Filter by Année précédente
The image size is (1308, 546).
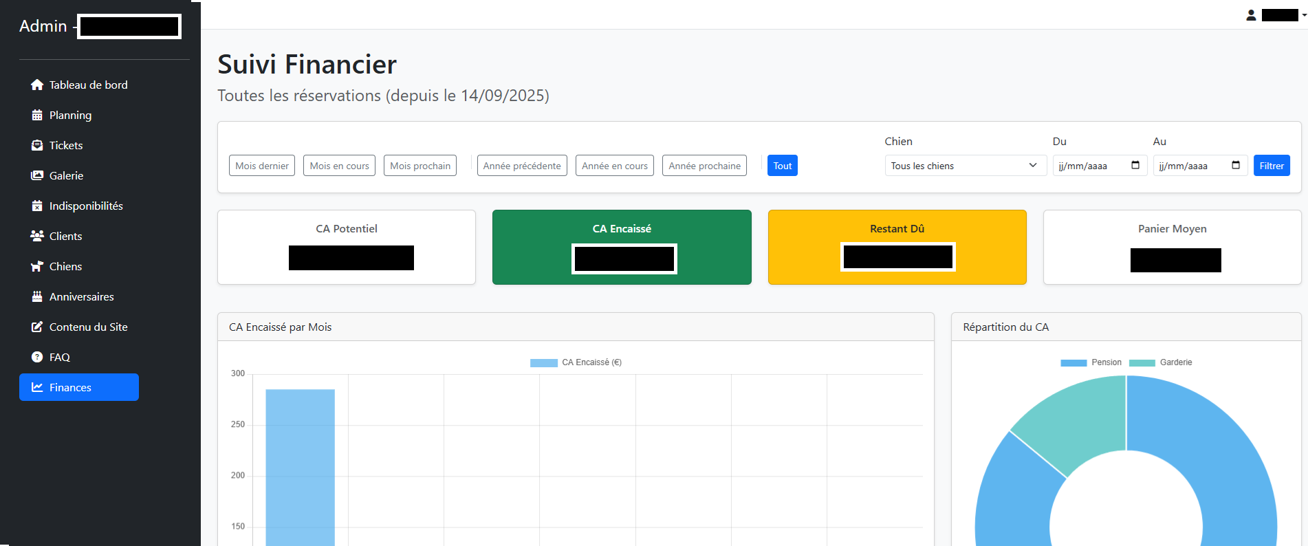pos(522,166)
